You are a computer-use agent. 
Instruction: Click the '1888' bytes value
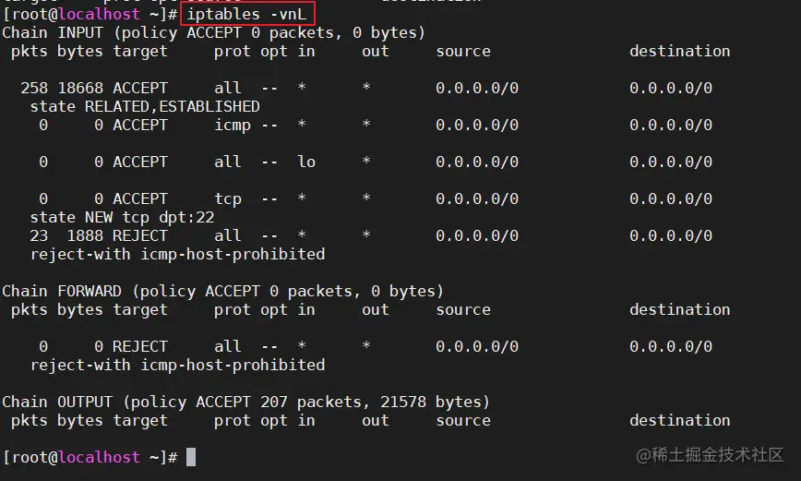pyautogui.click(x=85, y=235)
